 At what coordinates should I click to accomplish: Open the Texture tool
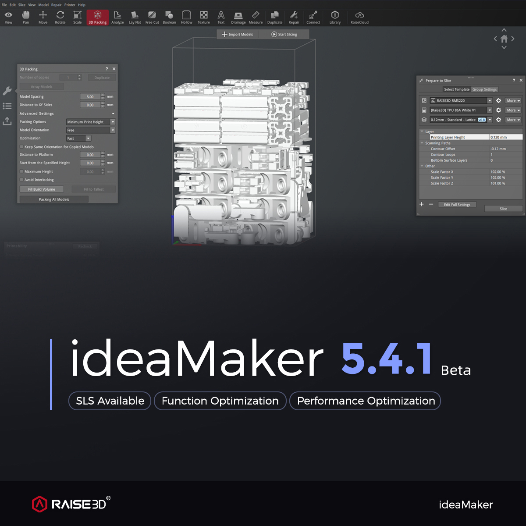tap(203, 18)
